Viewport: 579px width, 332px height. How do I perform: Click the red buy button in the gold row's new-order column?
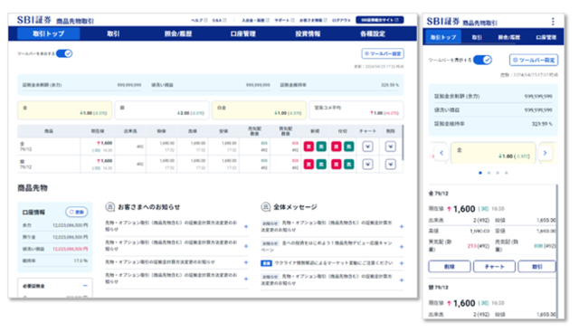(x=308, y=147)
